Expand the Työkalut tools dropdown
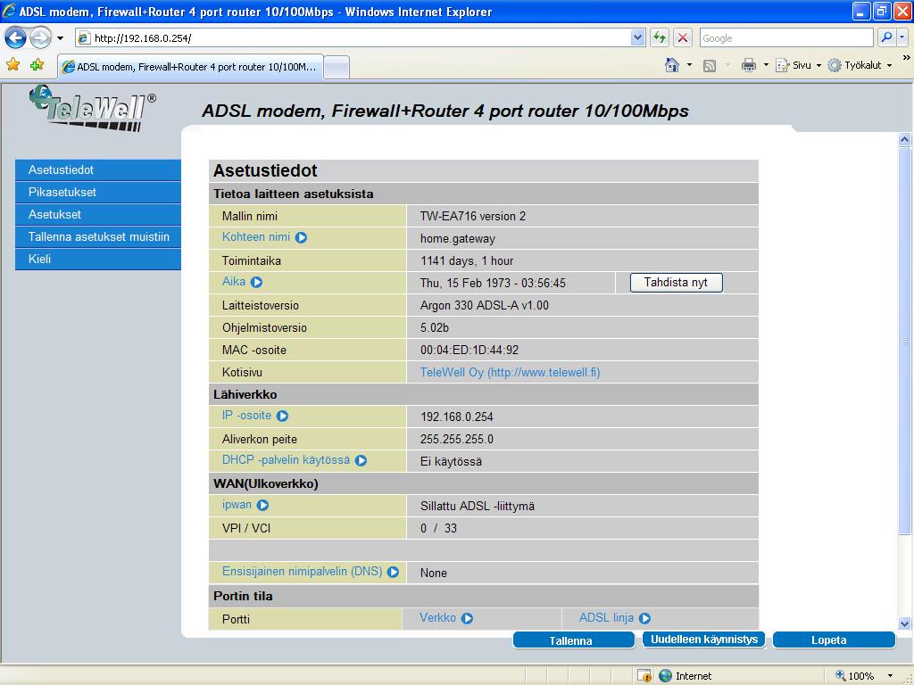Screen dimensions: 914x685 coord(889,65)
